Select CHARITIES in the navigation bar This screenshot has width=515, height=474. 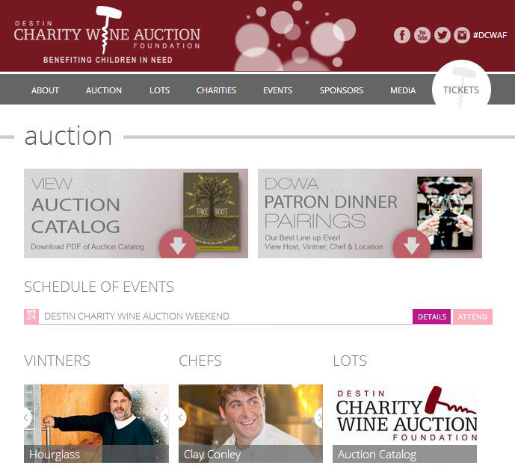click(x=216, y=90)
